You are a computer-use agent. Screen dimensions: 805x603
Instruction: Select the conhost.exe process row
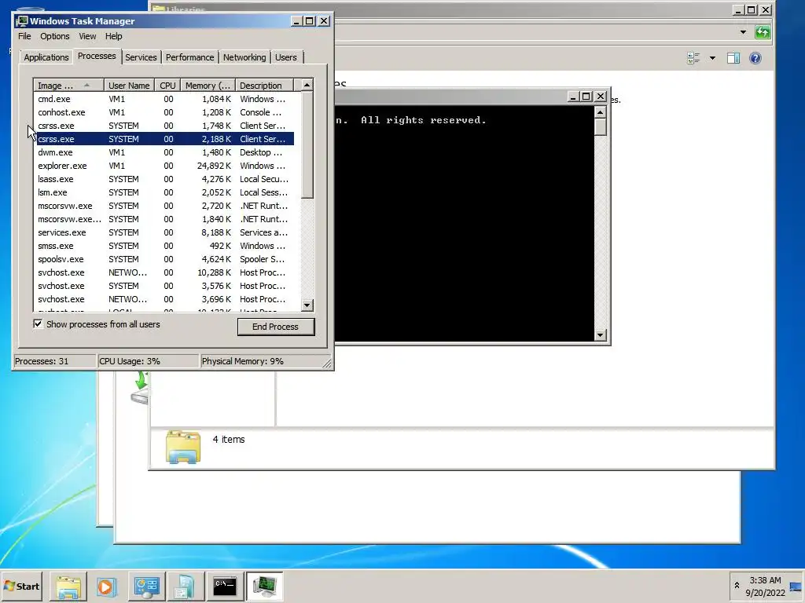tap(164, 112)
